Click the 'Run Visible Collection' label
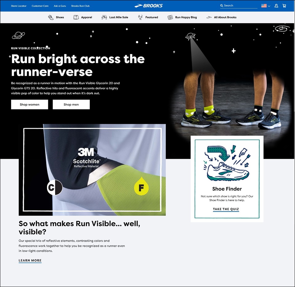 click(30, 48)
